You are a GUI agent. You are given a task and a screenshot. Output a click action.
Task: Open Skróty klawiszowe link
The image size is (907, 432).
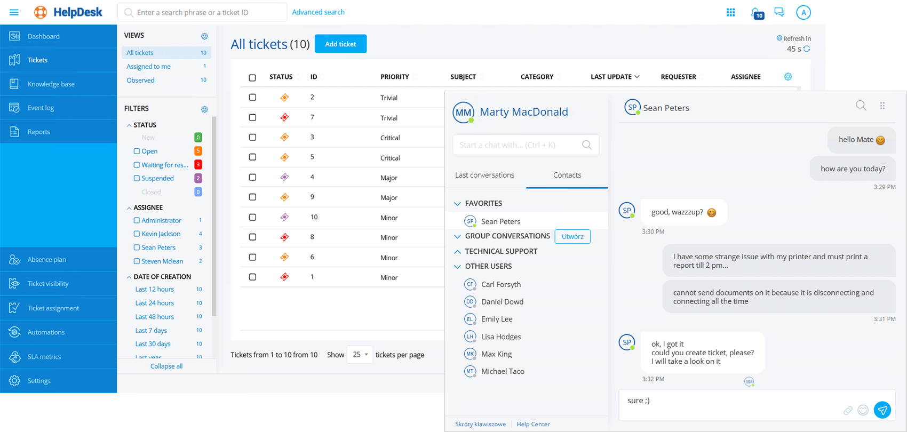point(480,424)
